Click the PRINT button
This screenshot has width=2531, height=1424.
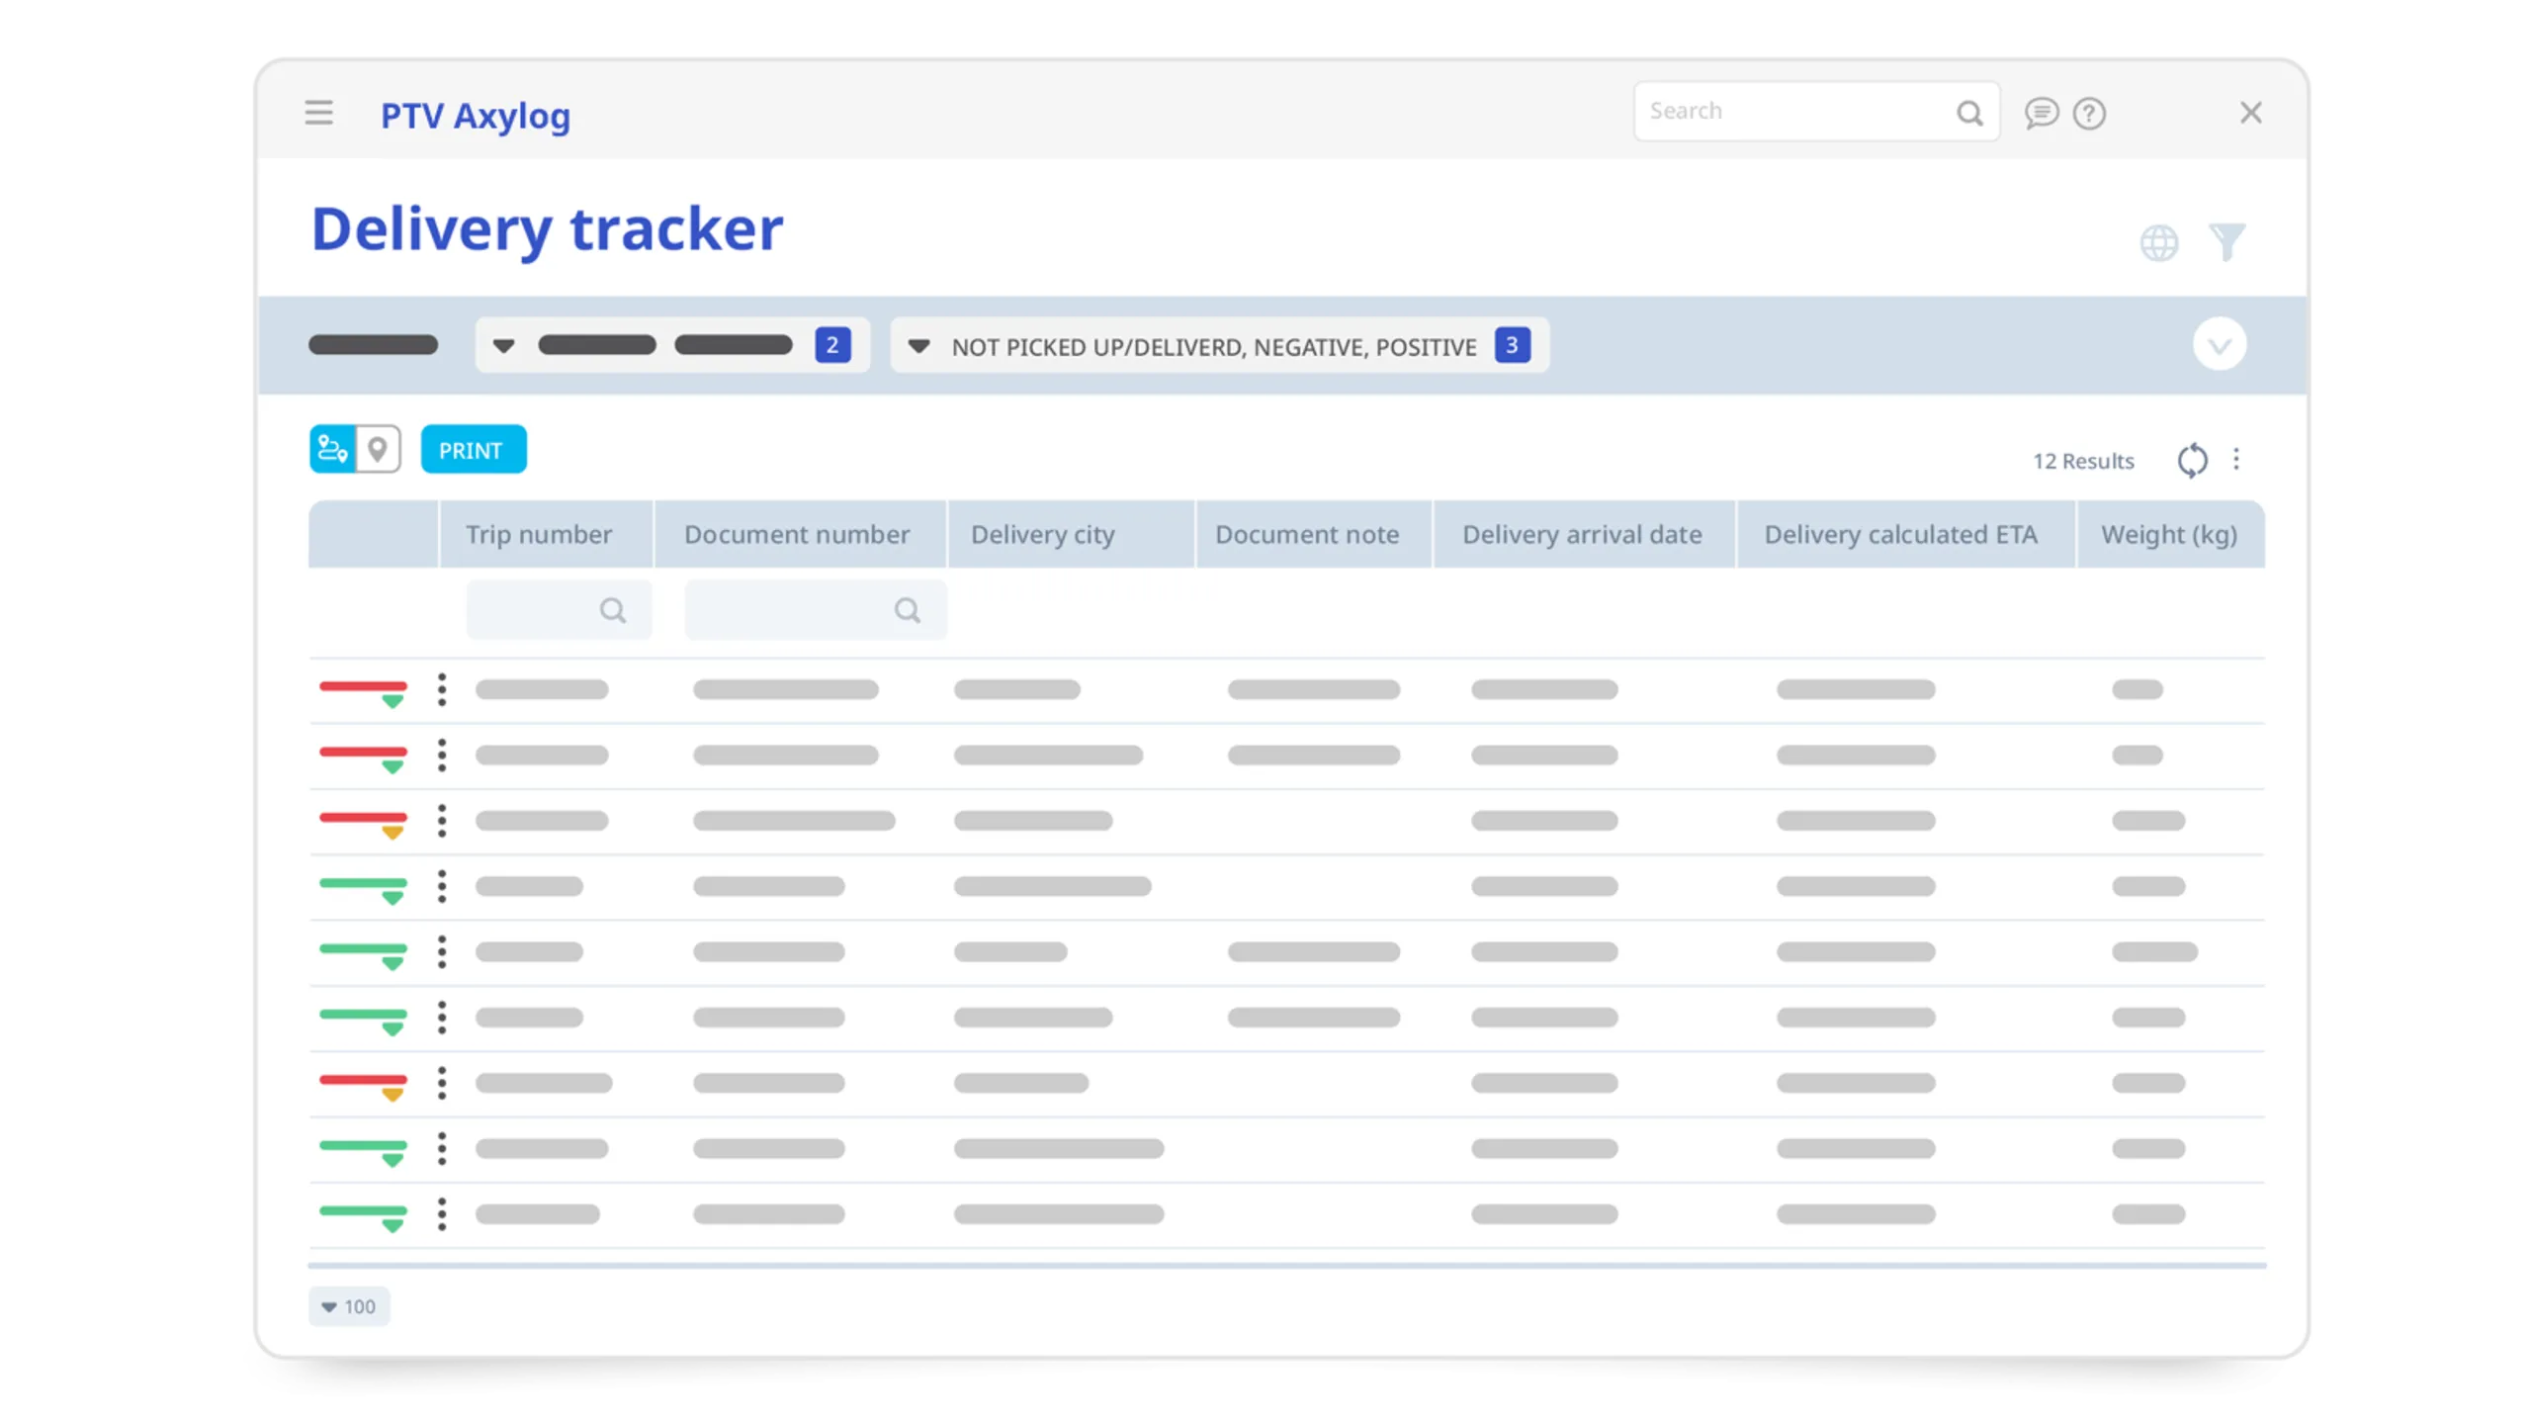click(474, 450)
